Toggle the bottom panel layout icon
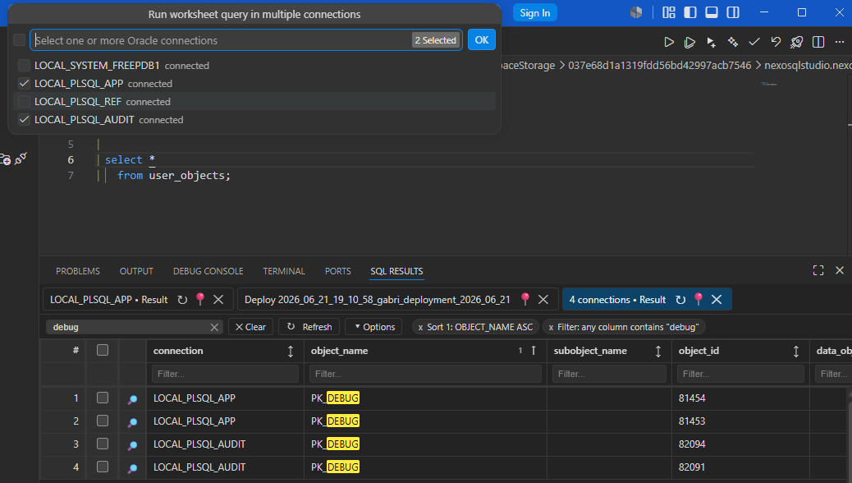 tap(712, 12)
